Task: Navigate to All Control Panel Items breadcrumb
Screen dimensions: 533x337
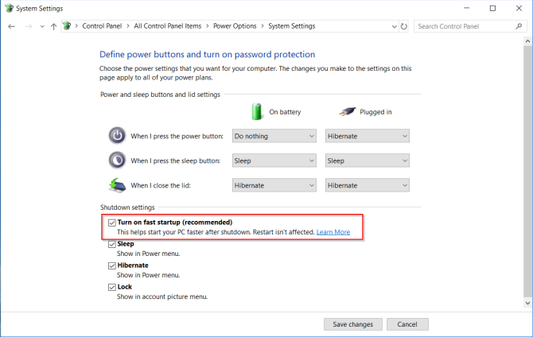Action: point(167,26)
